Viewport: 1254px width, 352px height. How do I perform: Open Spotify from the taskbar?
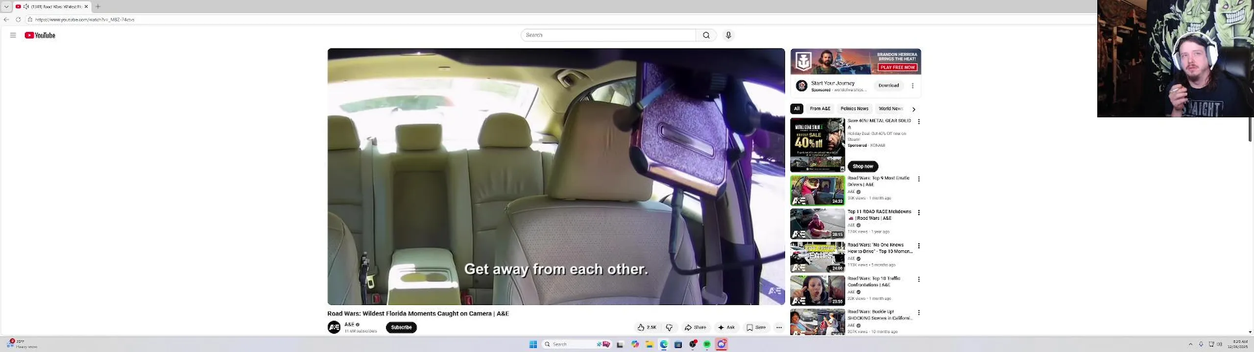pos(707,344)
